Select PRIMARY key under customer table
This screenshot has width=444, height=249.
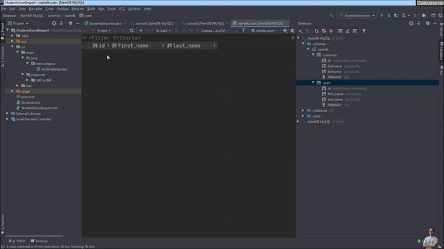coord(334,77)
